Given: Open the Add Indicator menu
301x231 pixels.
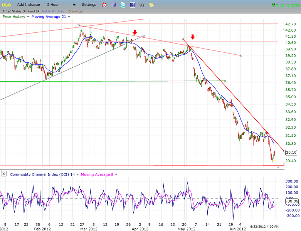Looking at the screenshot, I should click(x=29, y=5).
